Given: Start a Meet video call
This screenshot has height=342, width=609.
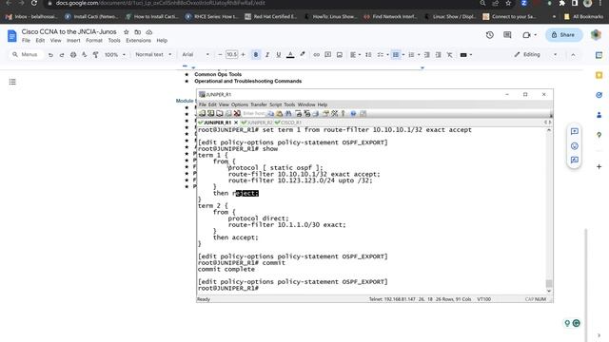Looking at the screenshot, I should [x=526, y=35].
